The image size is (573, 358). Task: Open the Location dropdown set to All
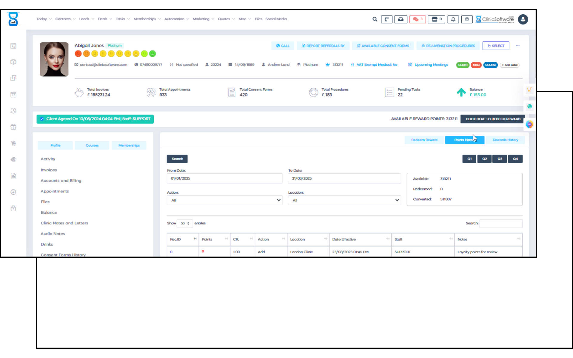344,200
